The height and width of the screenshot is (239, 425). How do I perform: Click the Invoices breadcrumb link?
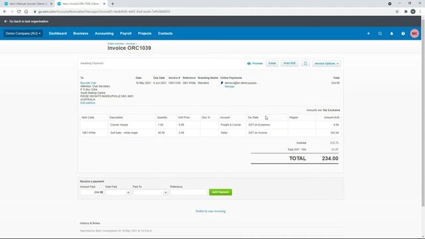130,44
